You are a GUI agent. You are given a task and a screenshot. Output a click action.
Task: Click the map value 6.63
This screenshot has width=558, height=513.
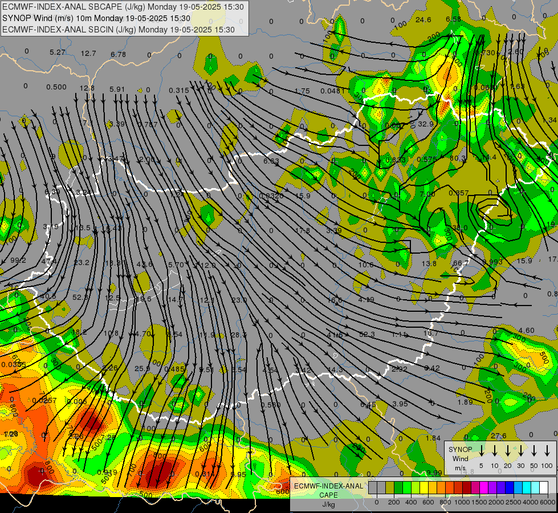point(271,161)
